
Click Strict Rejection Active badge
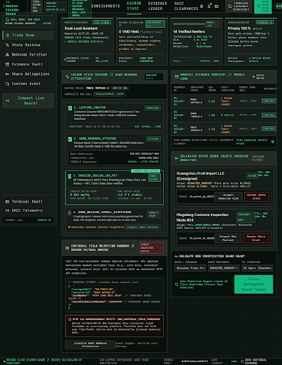(152, 248)
